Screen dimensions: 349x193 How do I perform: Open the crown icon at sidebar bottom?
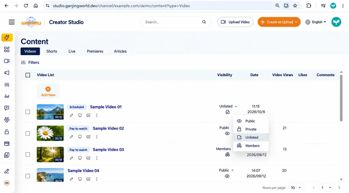coord(7,183)
